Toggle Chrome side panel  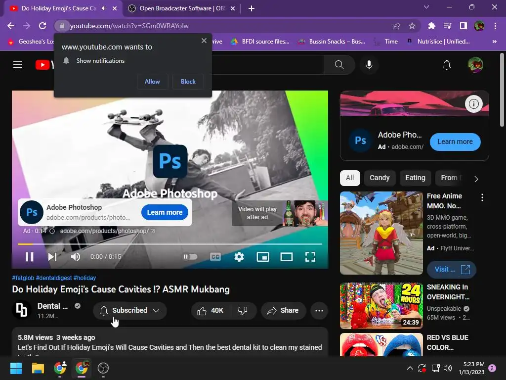(463, 26)
